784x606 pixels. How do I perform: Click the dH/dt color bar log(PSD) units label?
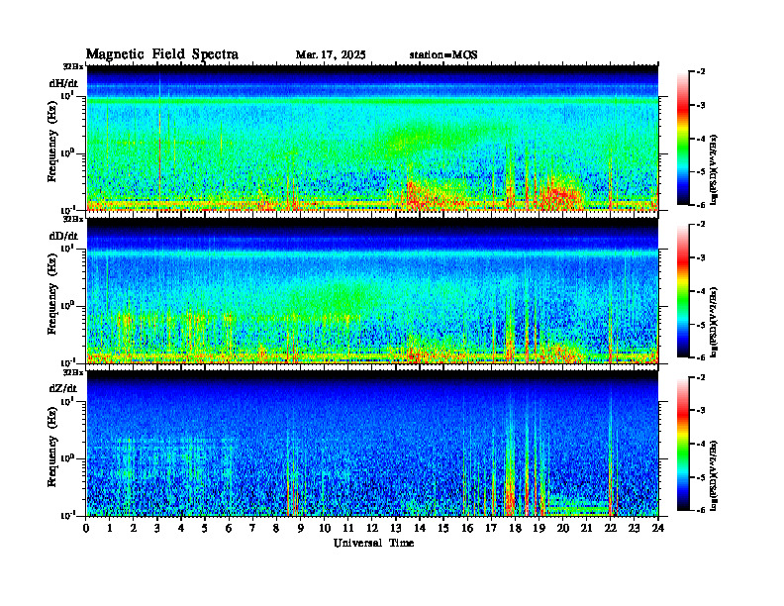click(715, 169)
